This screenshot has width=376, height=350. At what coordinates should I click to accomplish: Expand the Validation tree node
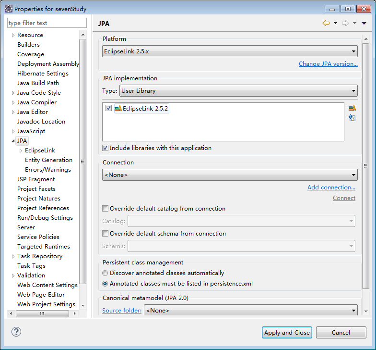click(13, 275)
